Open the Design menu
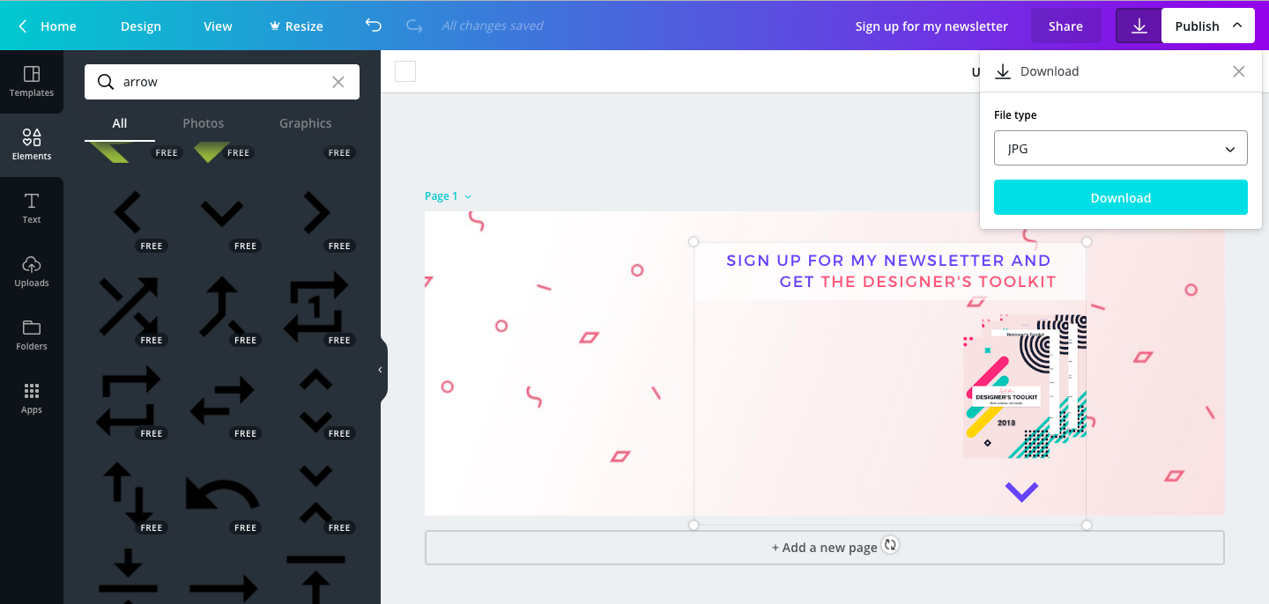 (141, 26)
